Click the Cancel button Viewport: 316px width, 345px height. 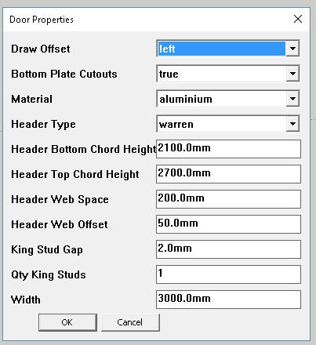point(130,322)
